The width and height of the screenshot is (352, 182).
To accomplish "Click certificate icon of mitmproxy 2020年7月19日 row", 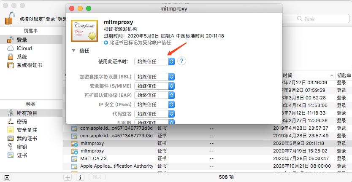I will [x=74, y=151].
